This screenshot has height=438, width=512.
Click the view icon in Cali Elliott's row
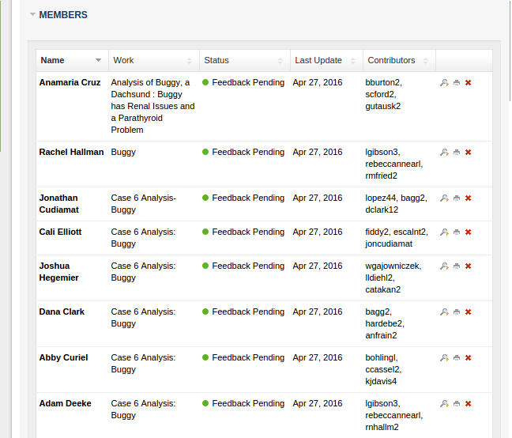pos(444,232)
